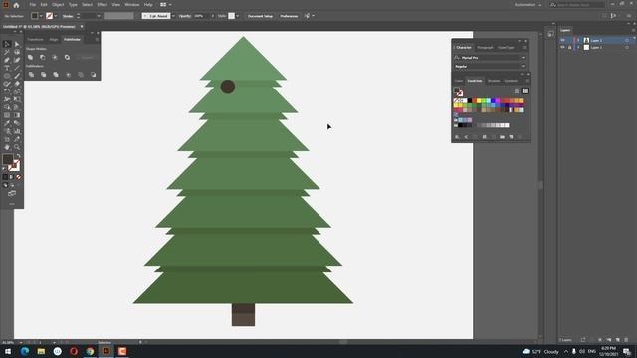Switch swatches to thumbnail view
637x358 pixels.
click(525, 90)
